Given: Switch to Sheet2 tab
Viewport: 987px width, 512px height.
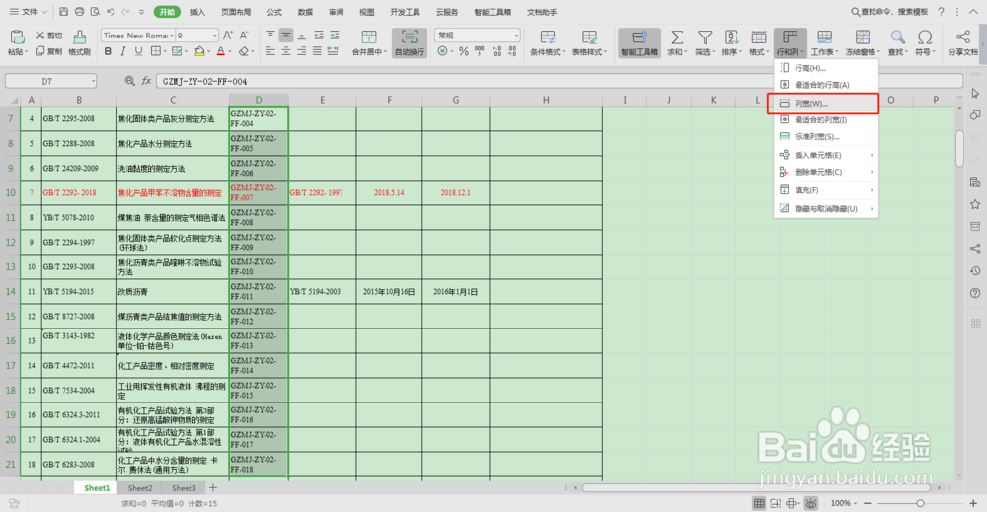Looking at the screenshot, I should [x=140, y=488].
